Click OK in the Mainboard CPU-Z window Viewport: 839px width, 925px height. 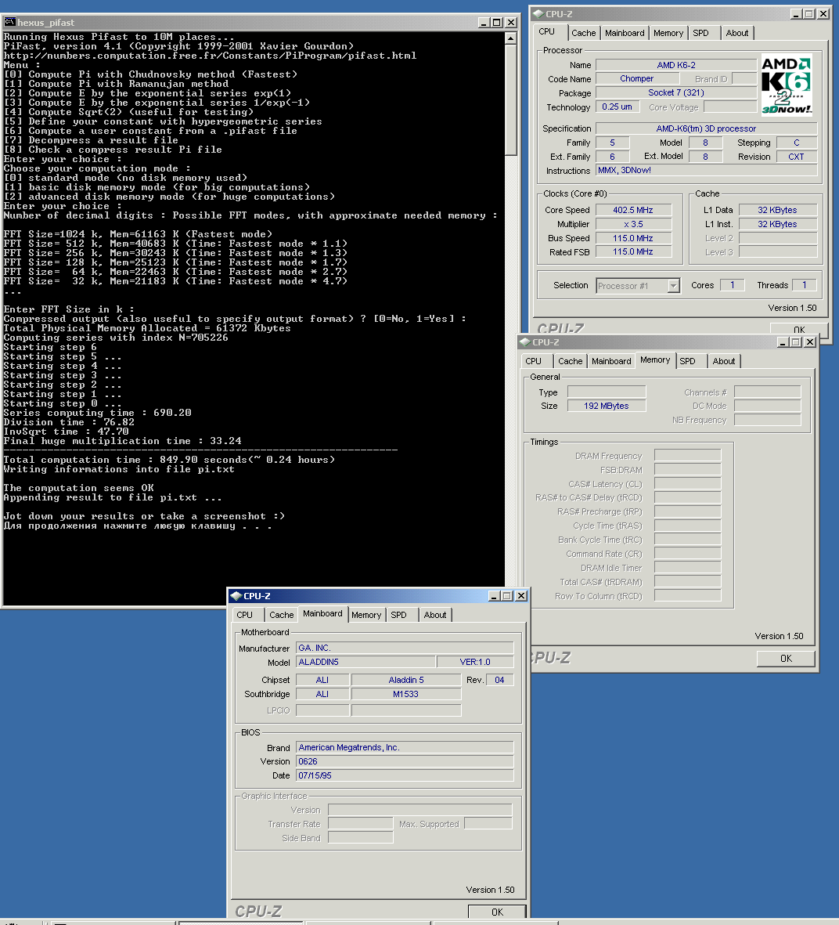click(497, 912)
